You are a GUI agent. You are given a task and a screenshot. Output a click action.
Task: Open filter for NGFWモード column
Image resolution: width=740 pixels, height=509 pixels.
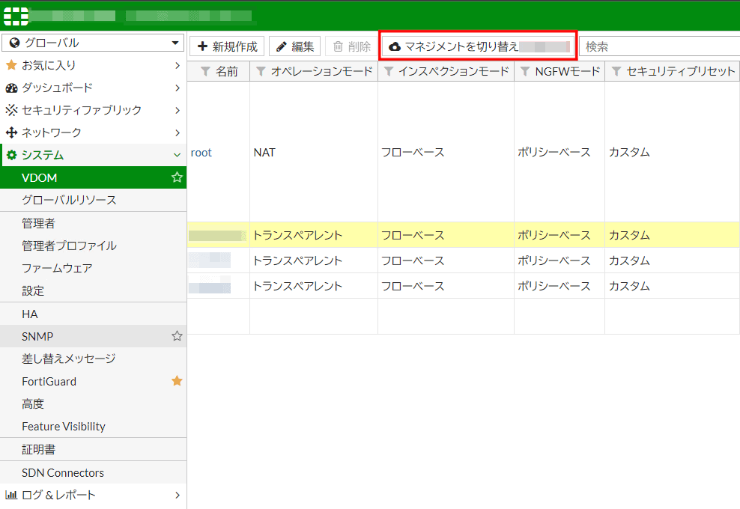[524, 71]
